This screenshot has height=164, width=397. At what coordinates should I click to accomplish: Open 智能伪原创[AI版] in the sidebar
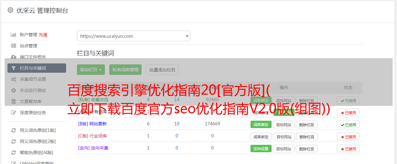37,153
